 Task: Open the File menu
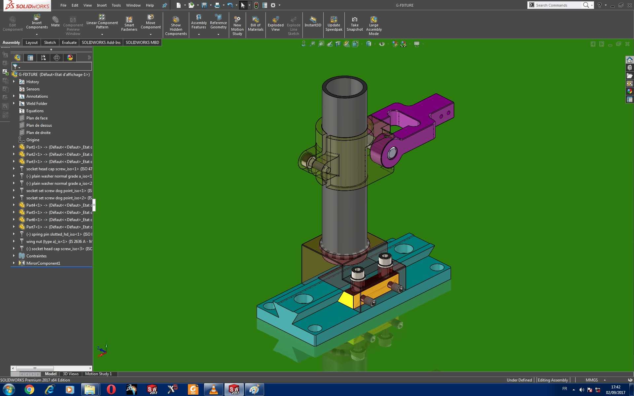(63, 5)
